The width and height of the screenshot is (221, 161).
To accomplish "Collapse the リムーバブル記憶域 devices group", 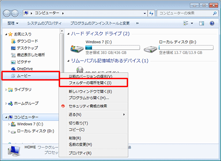I will pos(69,61).
